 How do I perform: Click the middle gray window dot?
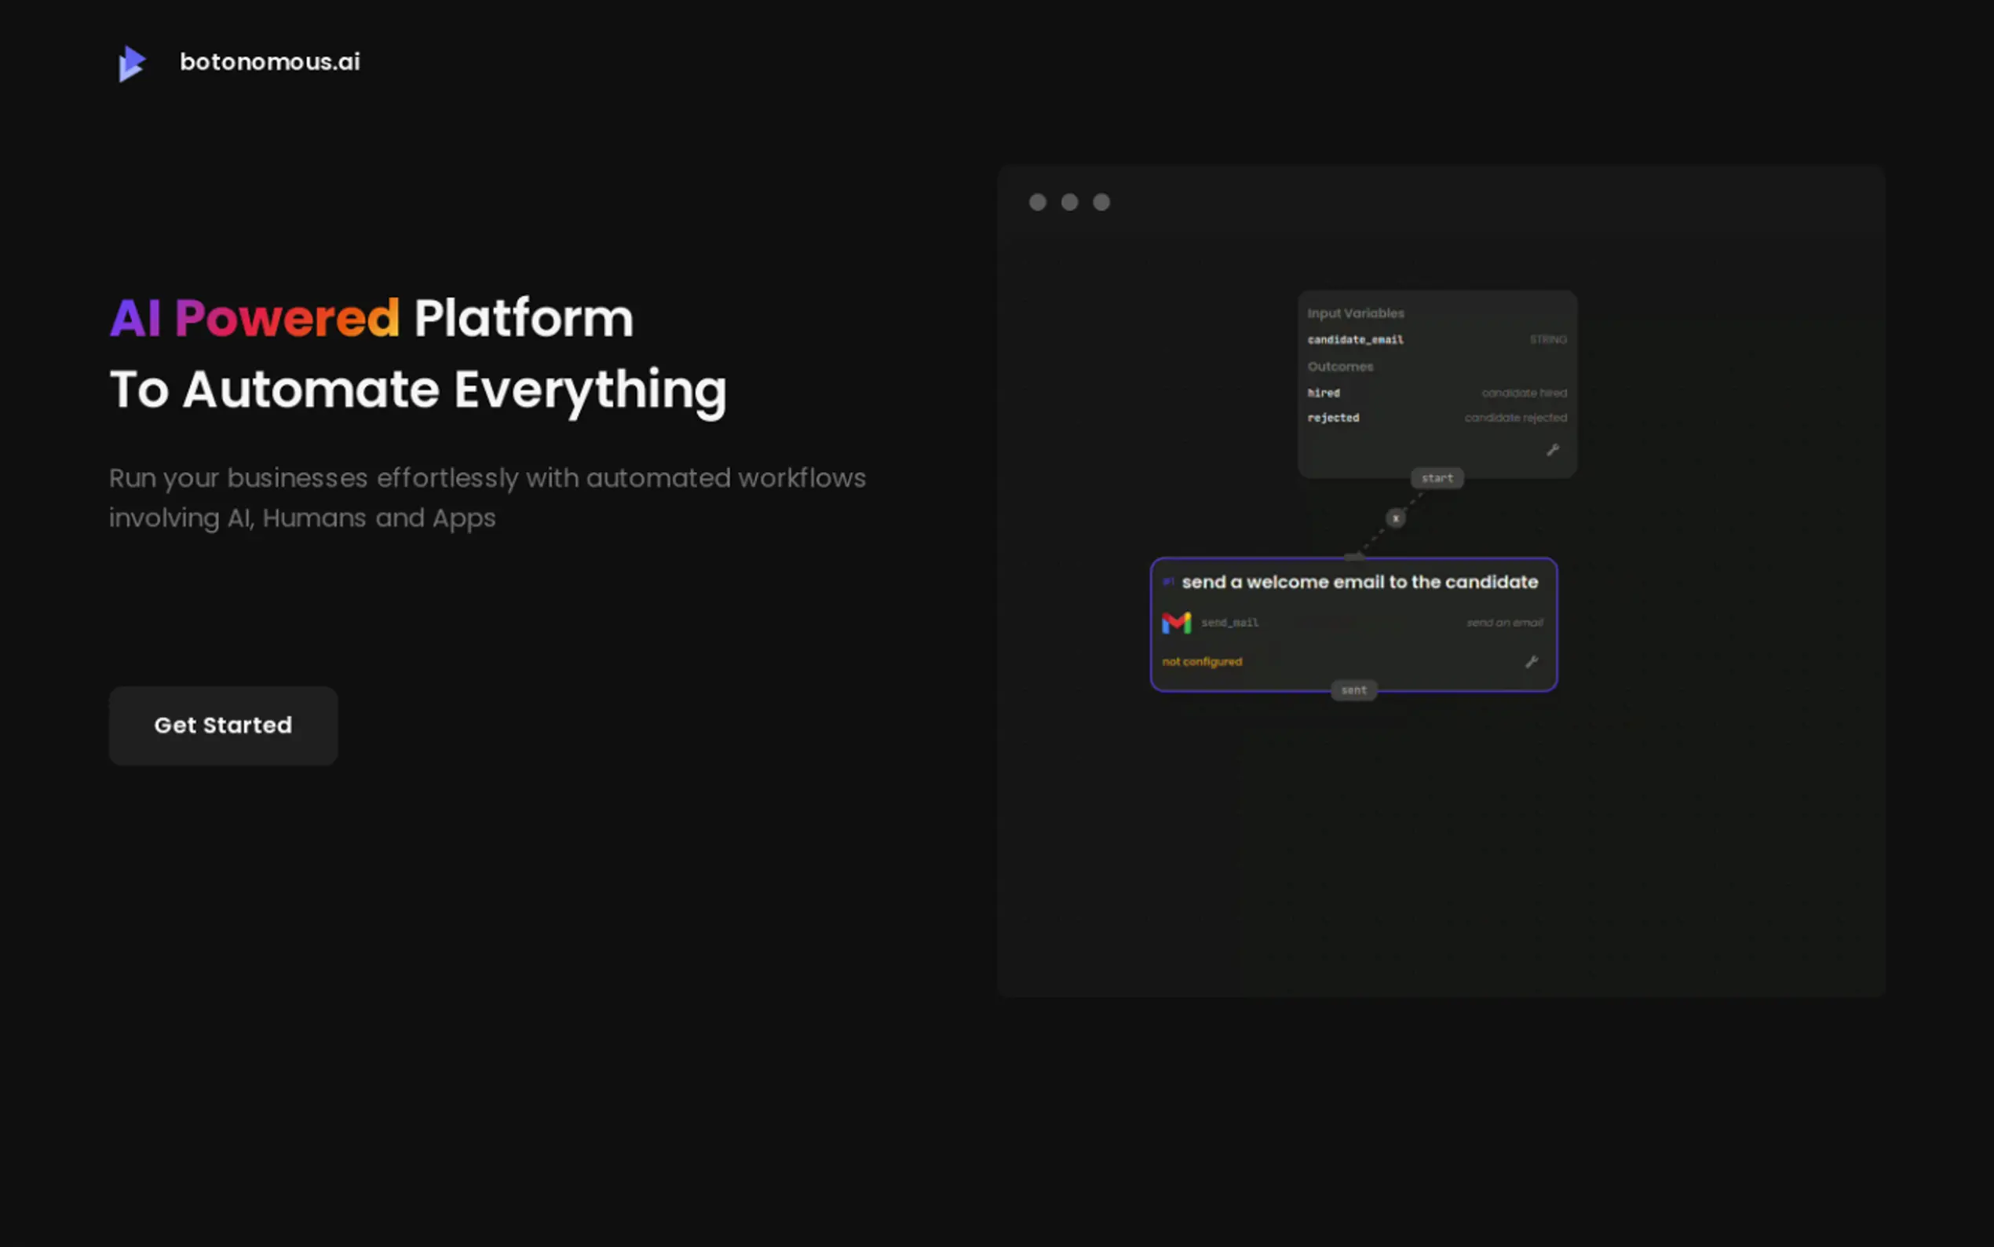click(1069, 202)
